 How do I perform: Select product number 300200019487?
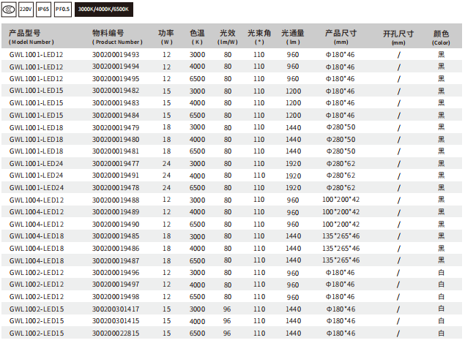coord(116,260)
